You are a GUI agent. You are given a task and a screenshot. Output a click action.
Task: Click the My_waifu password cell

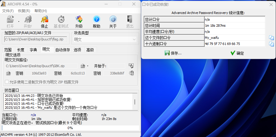[x=235, y=38]
